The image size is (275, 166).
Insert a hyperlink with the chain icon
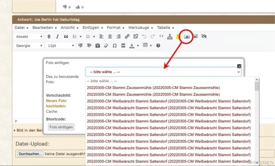click(127, 36)
